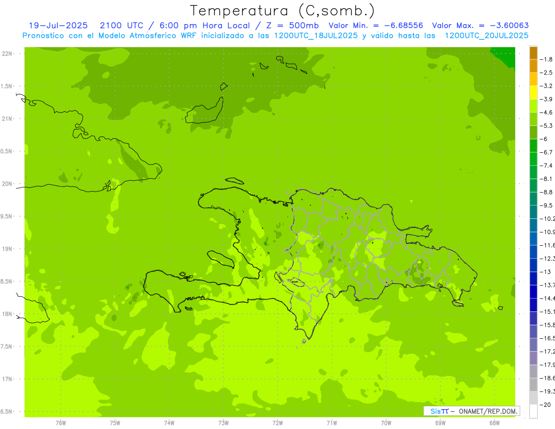Screen dimensions: 555x429
Task: Click the "2100 UTC" time text
Action: click(x=122, y=25)
